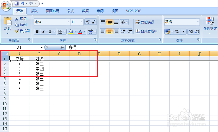Click the Office button logo

pyautogui.click(x=6, y=6)
